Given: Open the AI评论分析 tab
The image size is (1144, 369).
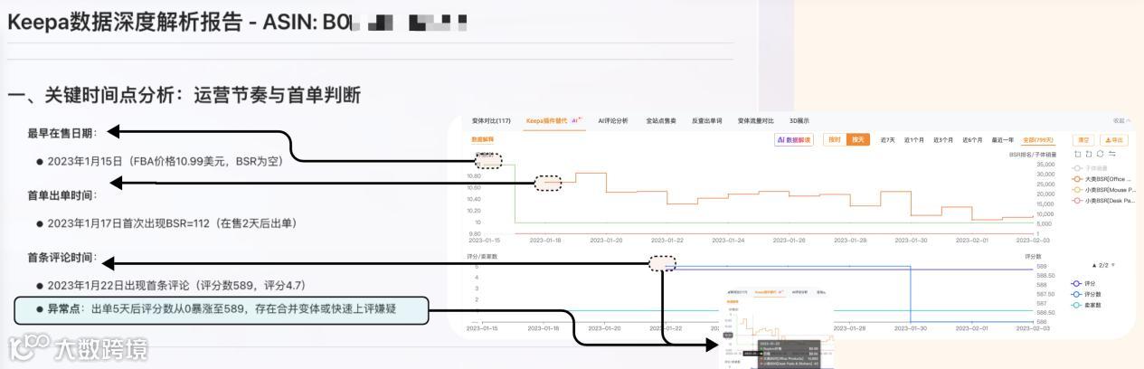Looking at the screenshot, I should (x=613, y=120).
